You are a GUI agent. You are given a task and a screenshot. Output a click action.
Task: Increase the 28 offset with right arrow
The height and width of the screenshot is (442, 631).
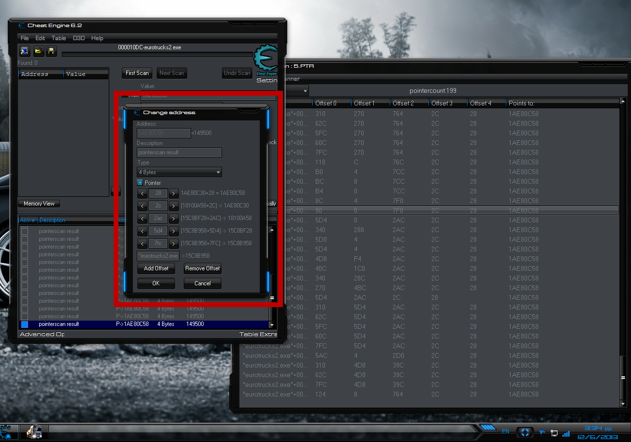click(x=174, y=193)
